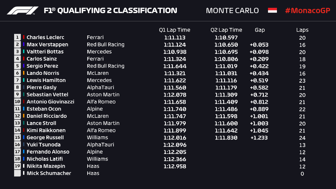Select the Laps column header
Viewport: 336px width, 189px height.
click(302, 30)
